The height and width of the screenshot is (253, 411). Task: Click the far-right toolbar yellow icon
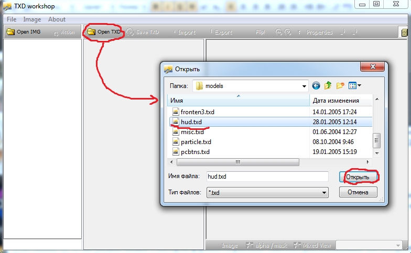(x=404, y=32)
